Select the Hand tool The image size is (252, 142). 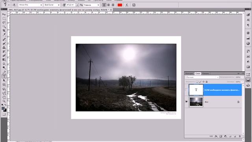[x=4, y=97]
